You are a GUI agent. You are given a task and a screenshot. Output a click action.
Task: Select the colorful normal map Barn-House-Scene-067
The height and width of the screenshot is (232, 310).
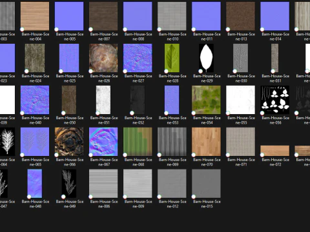point(103,142)
